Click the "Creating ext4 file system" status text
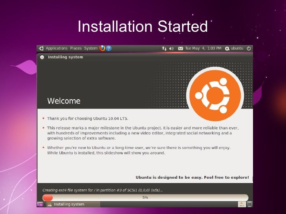This screenshot has height=214, width=286. [x=103, y=190]
